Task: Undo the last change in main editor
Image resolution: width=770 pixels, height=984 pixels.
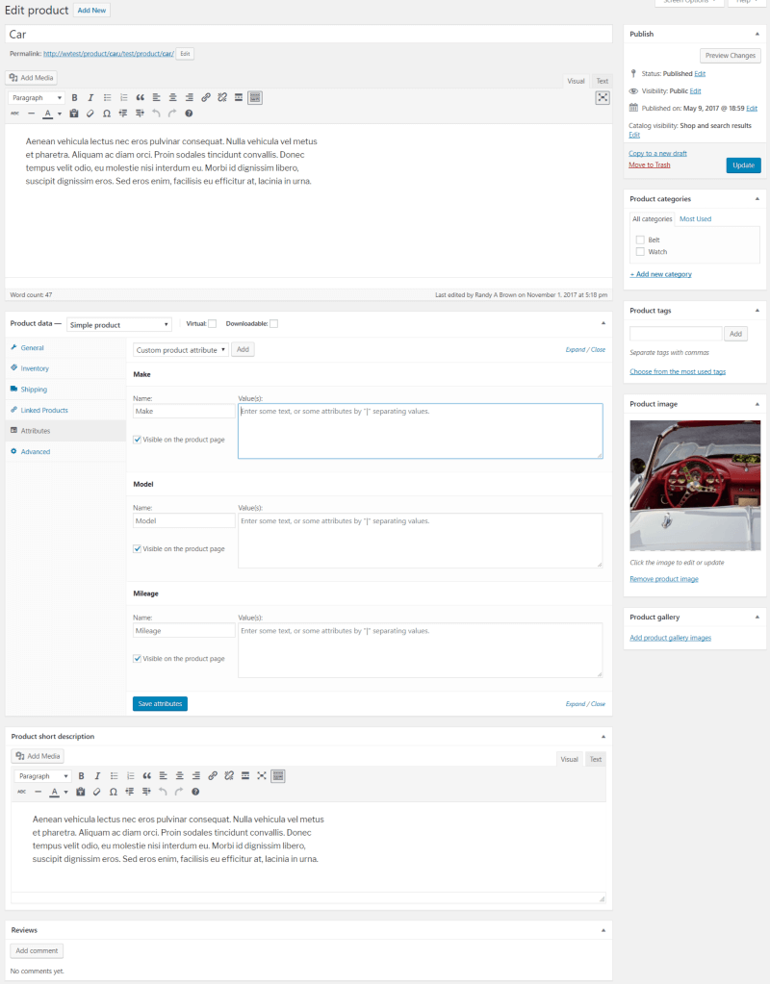Action: point(156,114)
